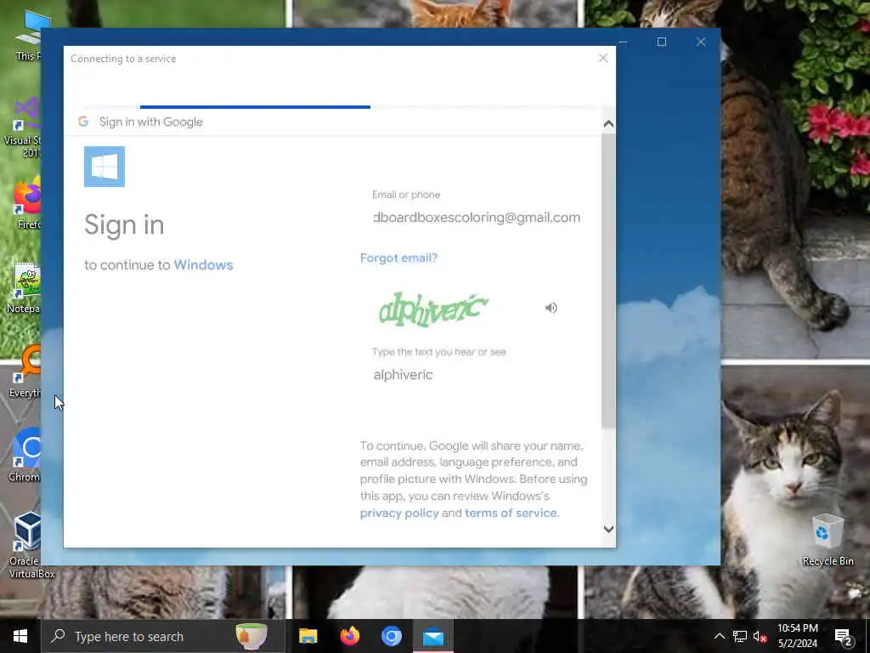Screen dimensions: 870x653
Task: Open the privacy policy link
Action: (x=399, y=513)
